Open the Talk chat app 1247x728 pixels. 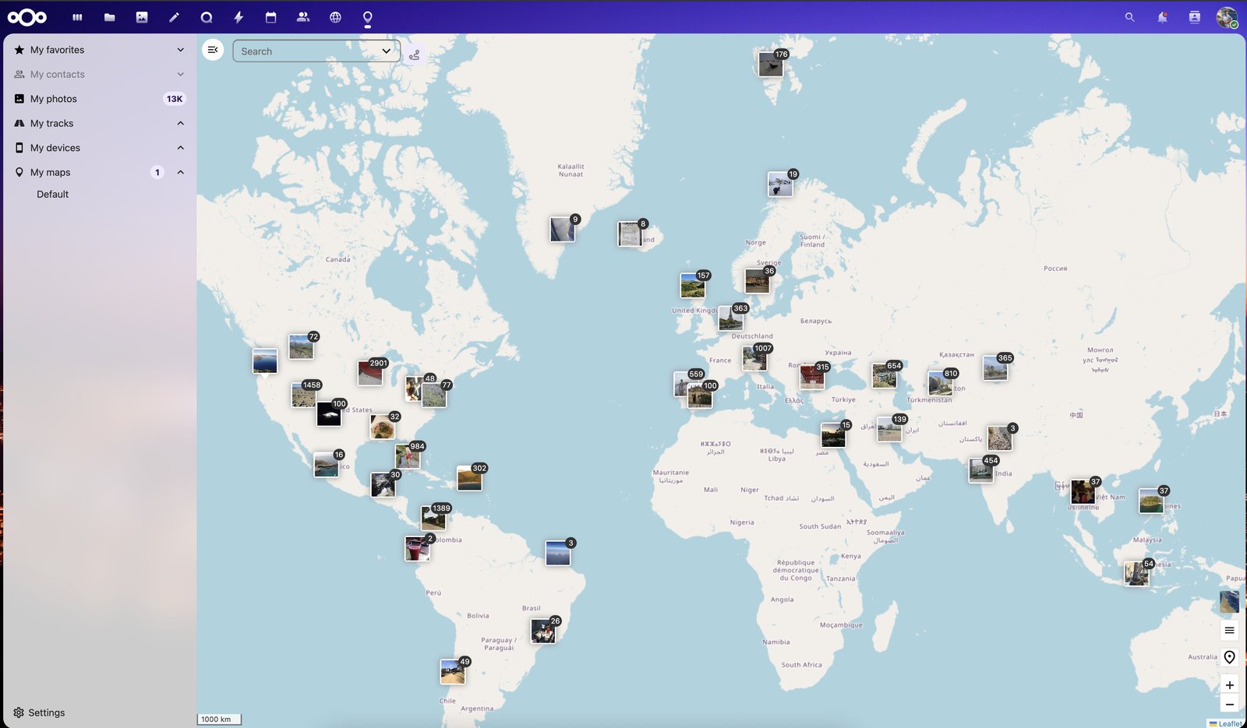click(207, 17)
